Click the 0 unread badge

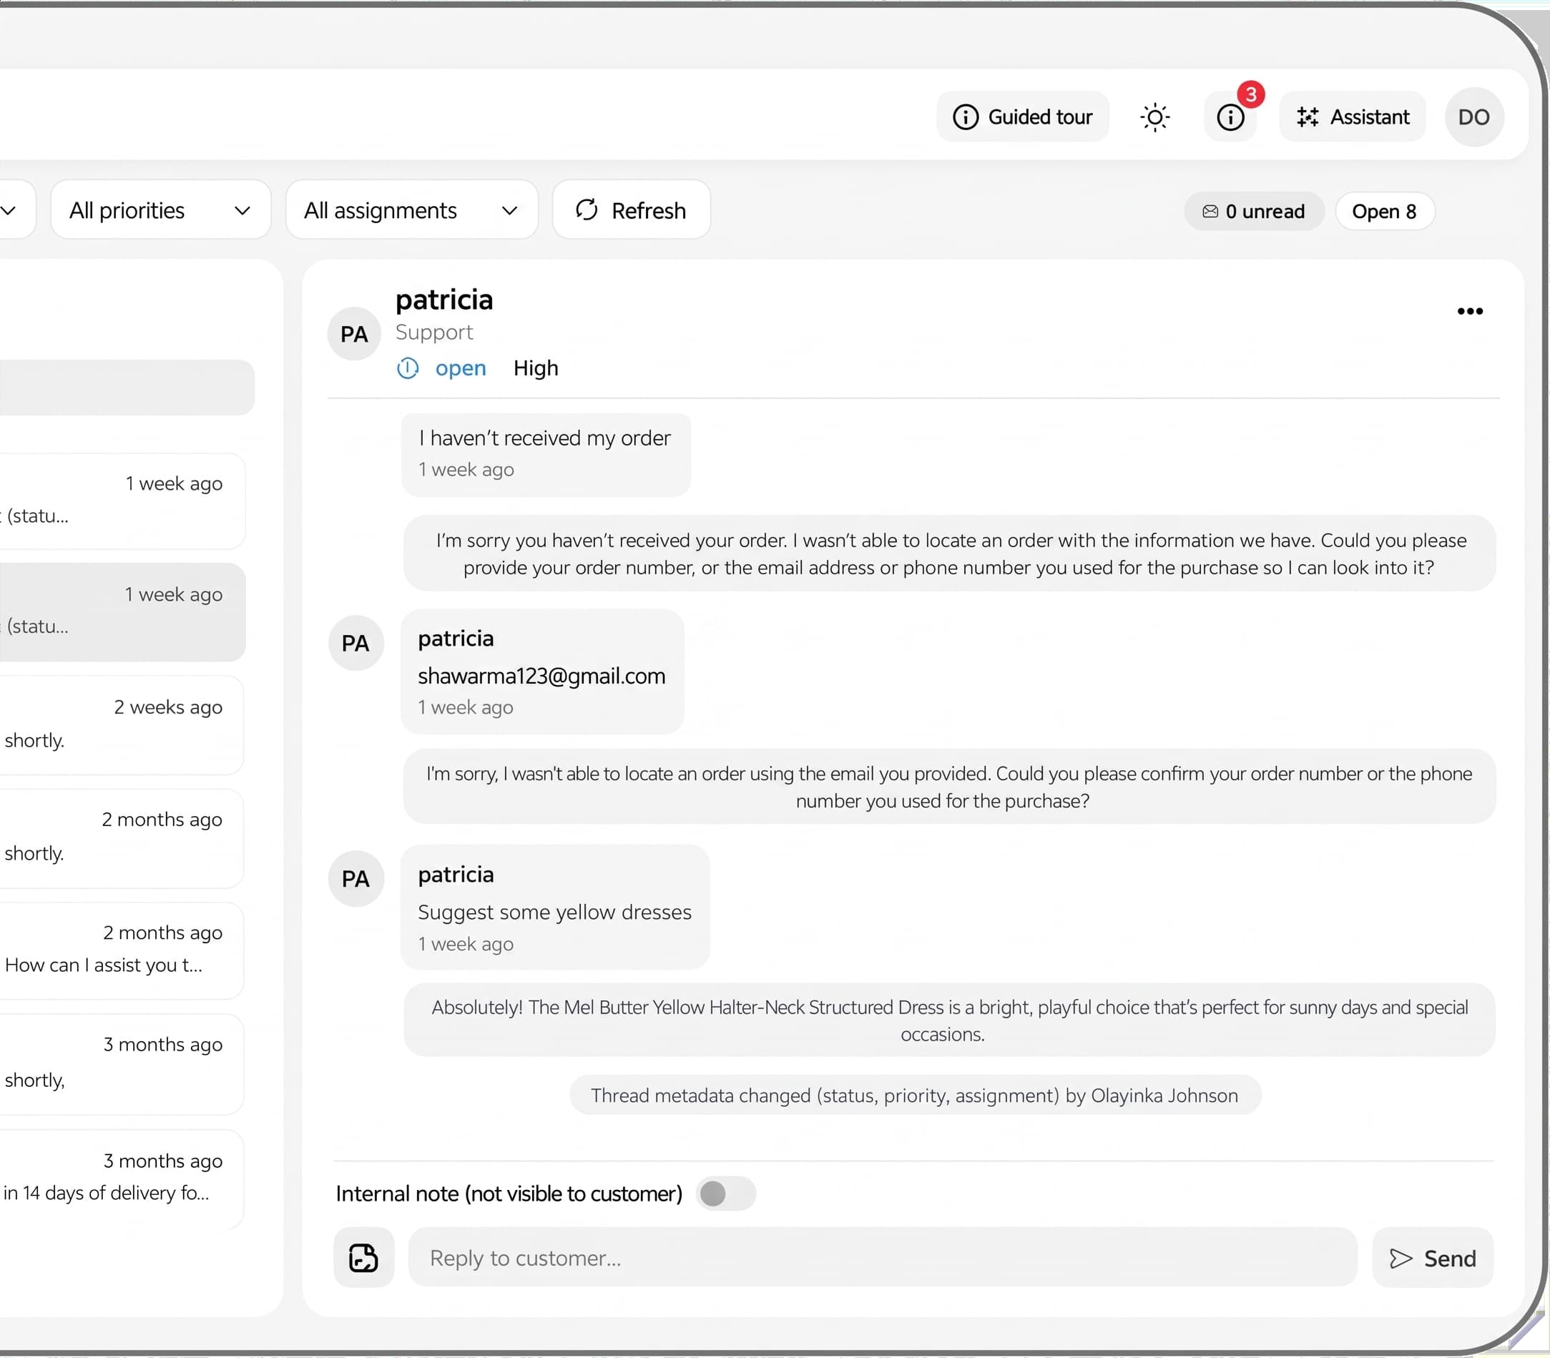click(1255, 212)
